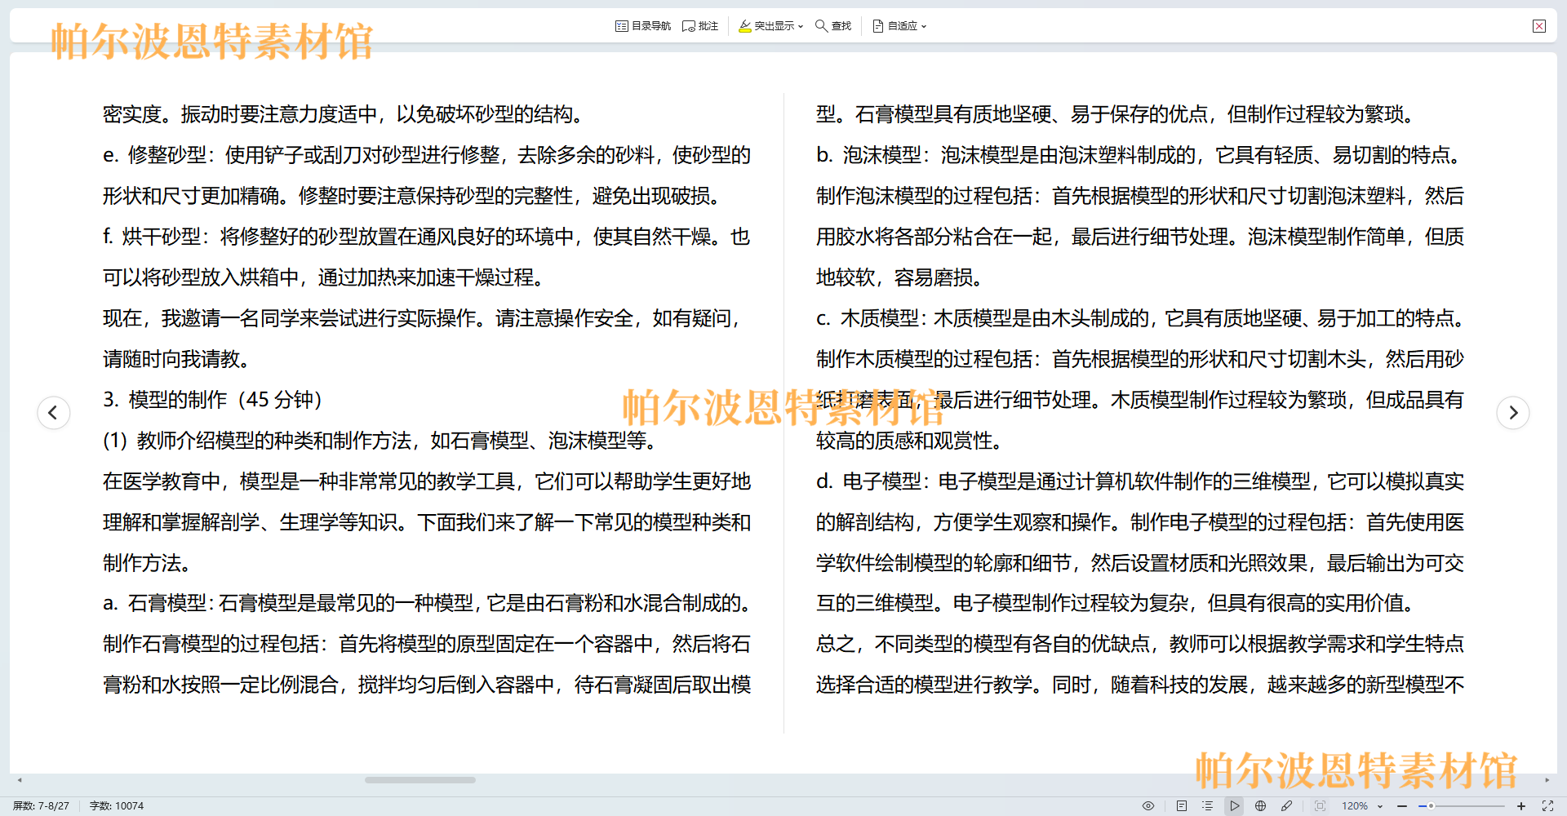Toggle eye protection mode icon

coord(1148,805)
